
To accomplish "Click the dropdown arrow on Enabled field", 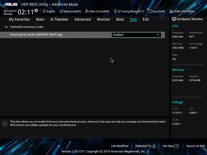I will (x=158, y=35).
